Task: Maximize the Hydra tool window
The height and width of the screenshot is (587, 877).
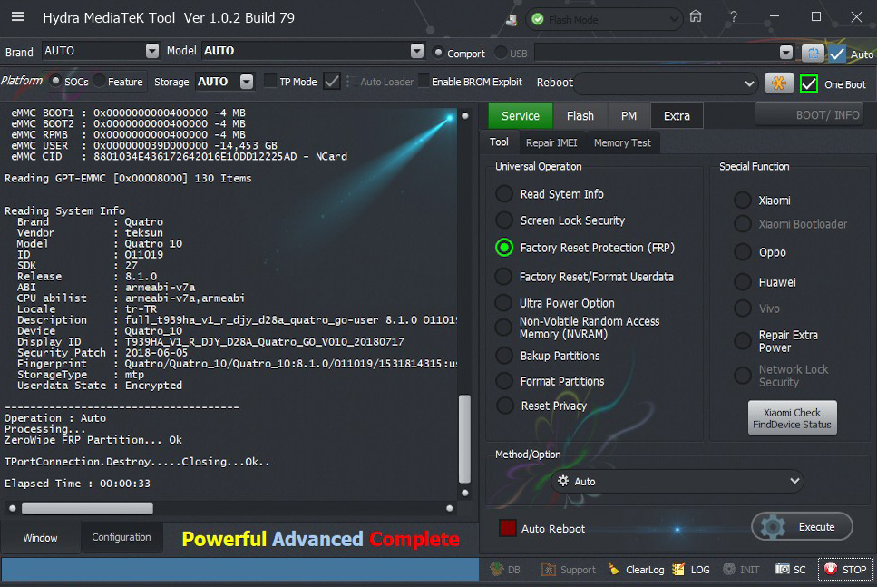Action: 816,17
